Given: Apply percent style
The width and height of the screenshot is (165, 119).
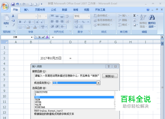Looking at the screenshot, I should 83,22.
